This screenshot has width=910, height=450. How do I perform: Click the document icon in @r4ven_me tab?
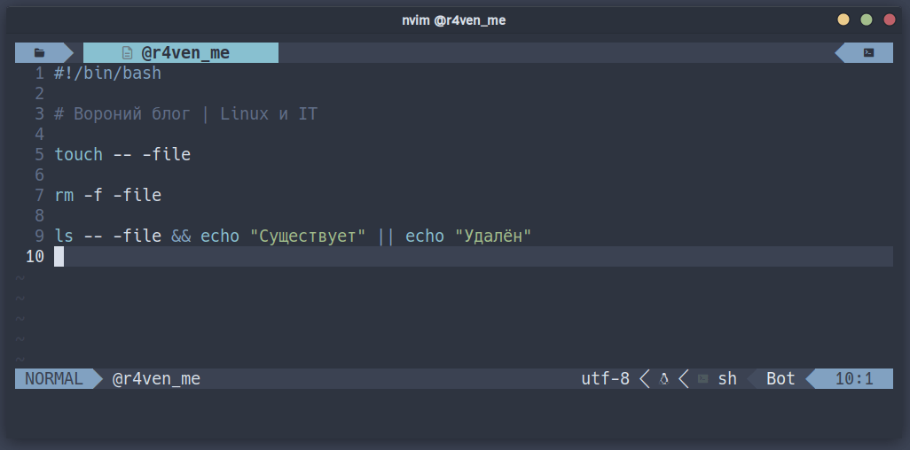point(127,53)
